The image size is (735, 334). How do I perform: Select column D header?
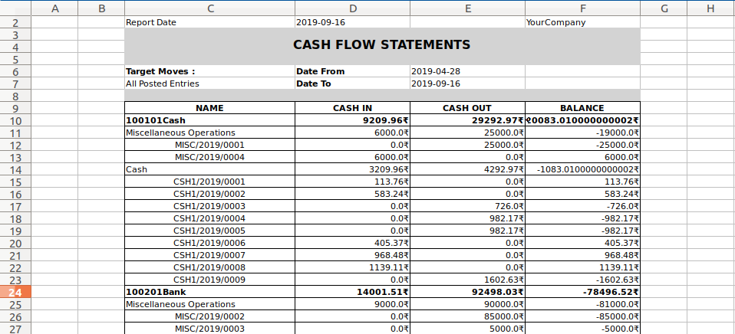(352, 8)
